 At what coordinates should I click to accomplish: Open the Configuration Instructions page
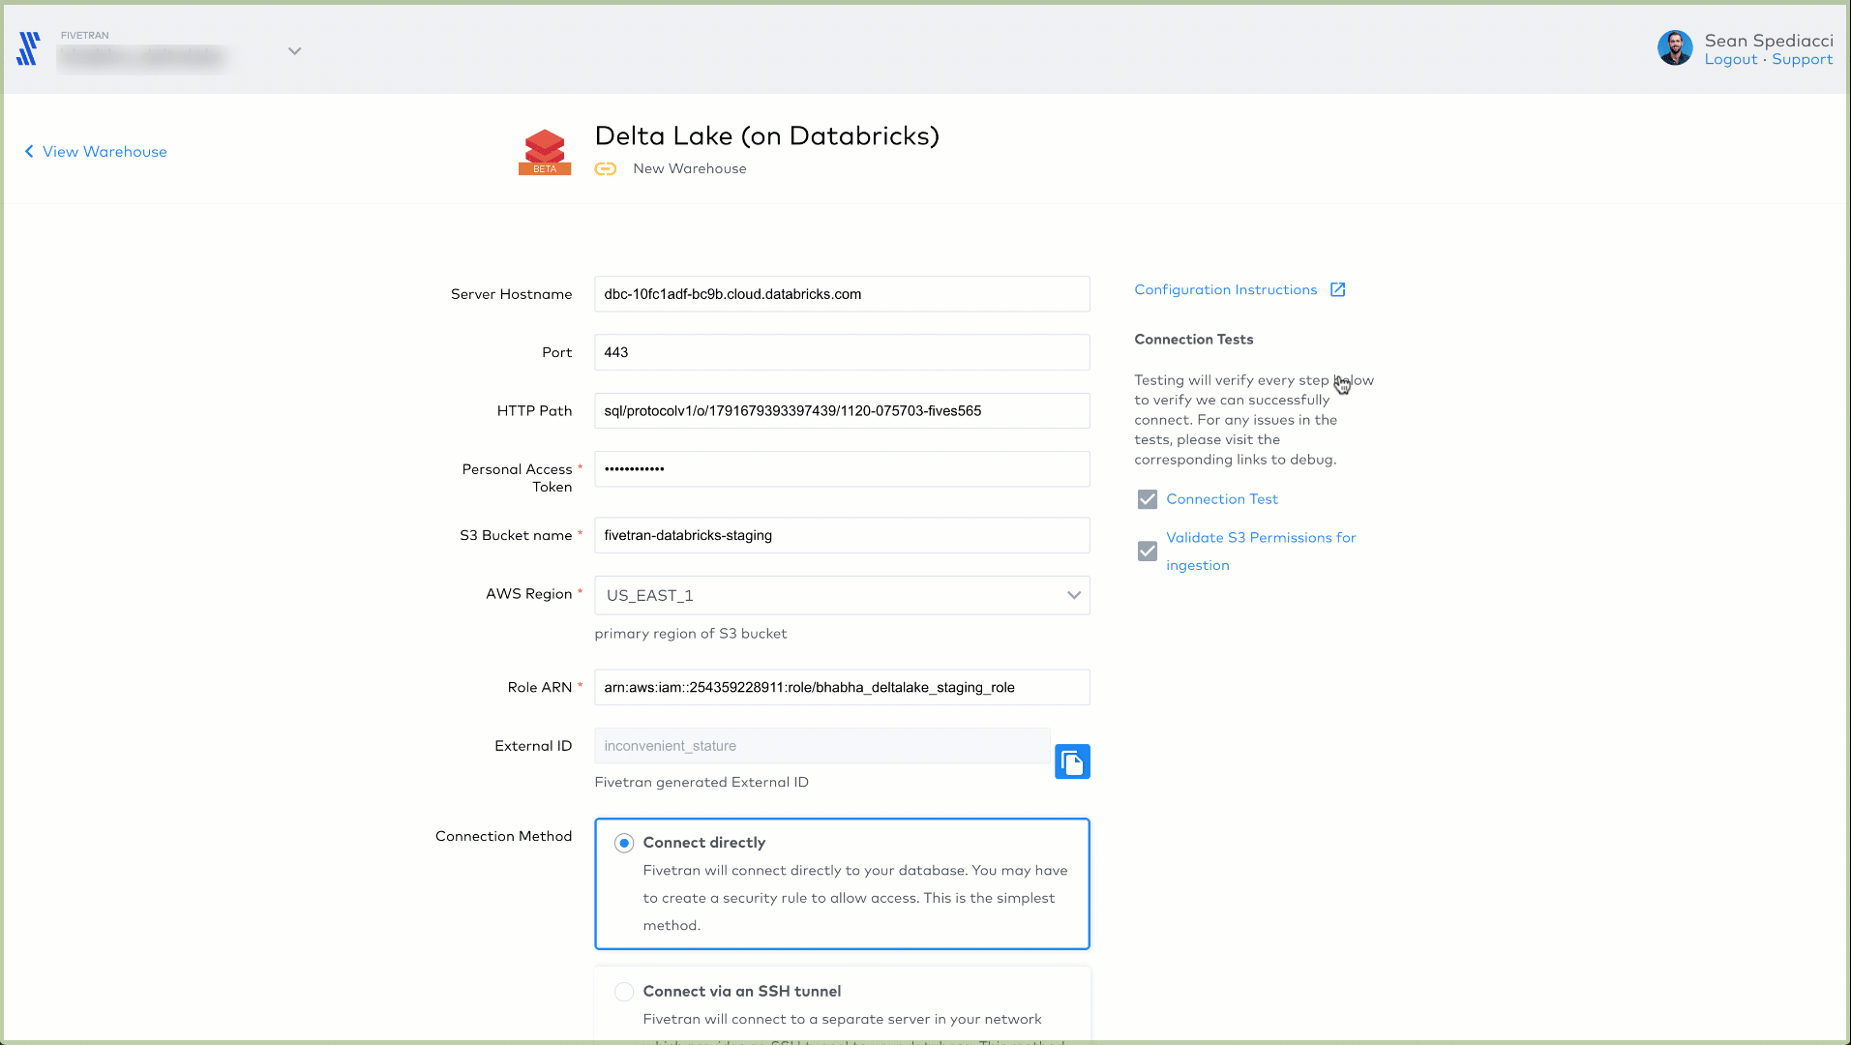tap(1225, 289)
